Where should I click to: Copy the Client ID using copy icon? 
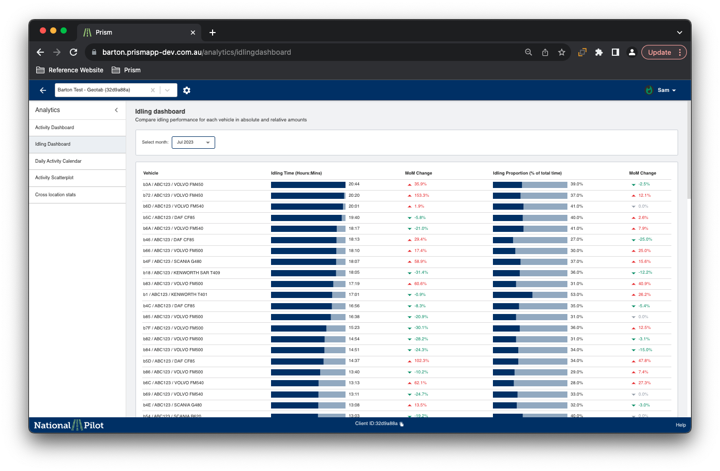(x=402, y=424)
